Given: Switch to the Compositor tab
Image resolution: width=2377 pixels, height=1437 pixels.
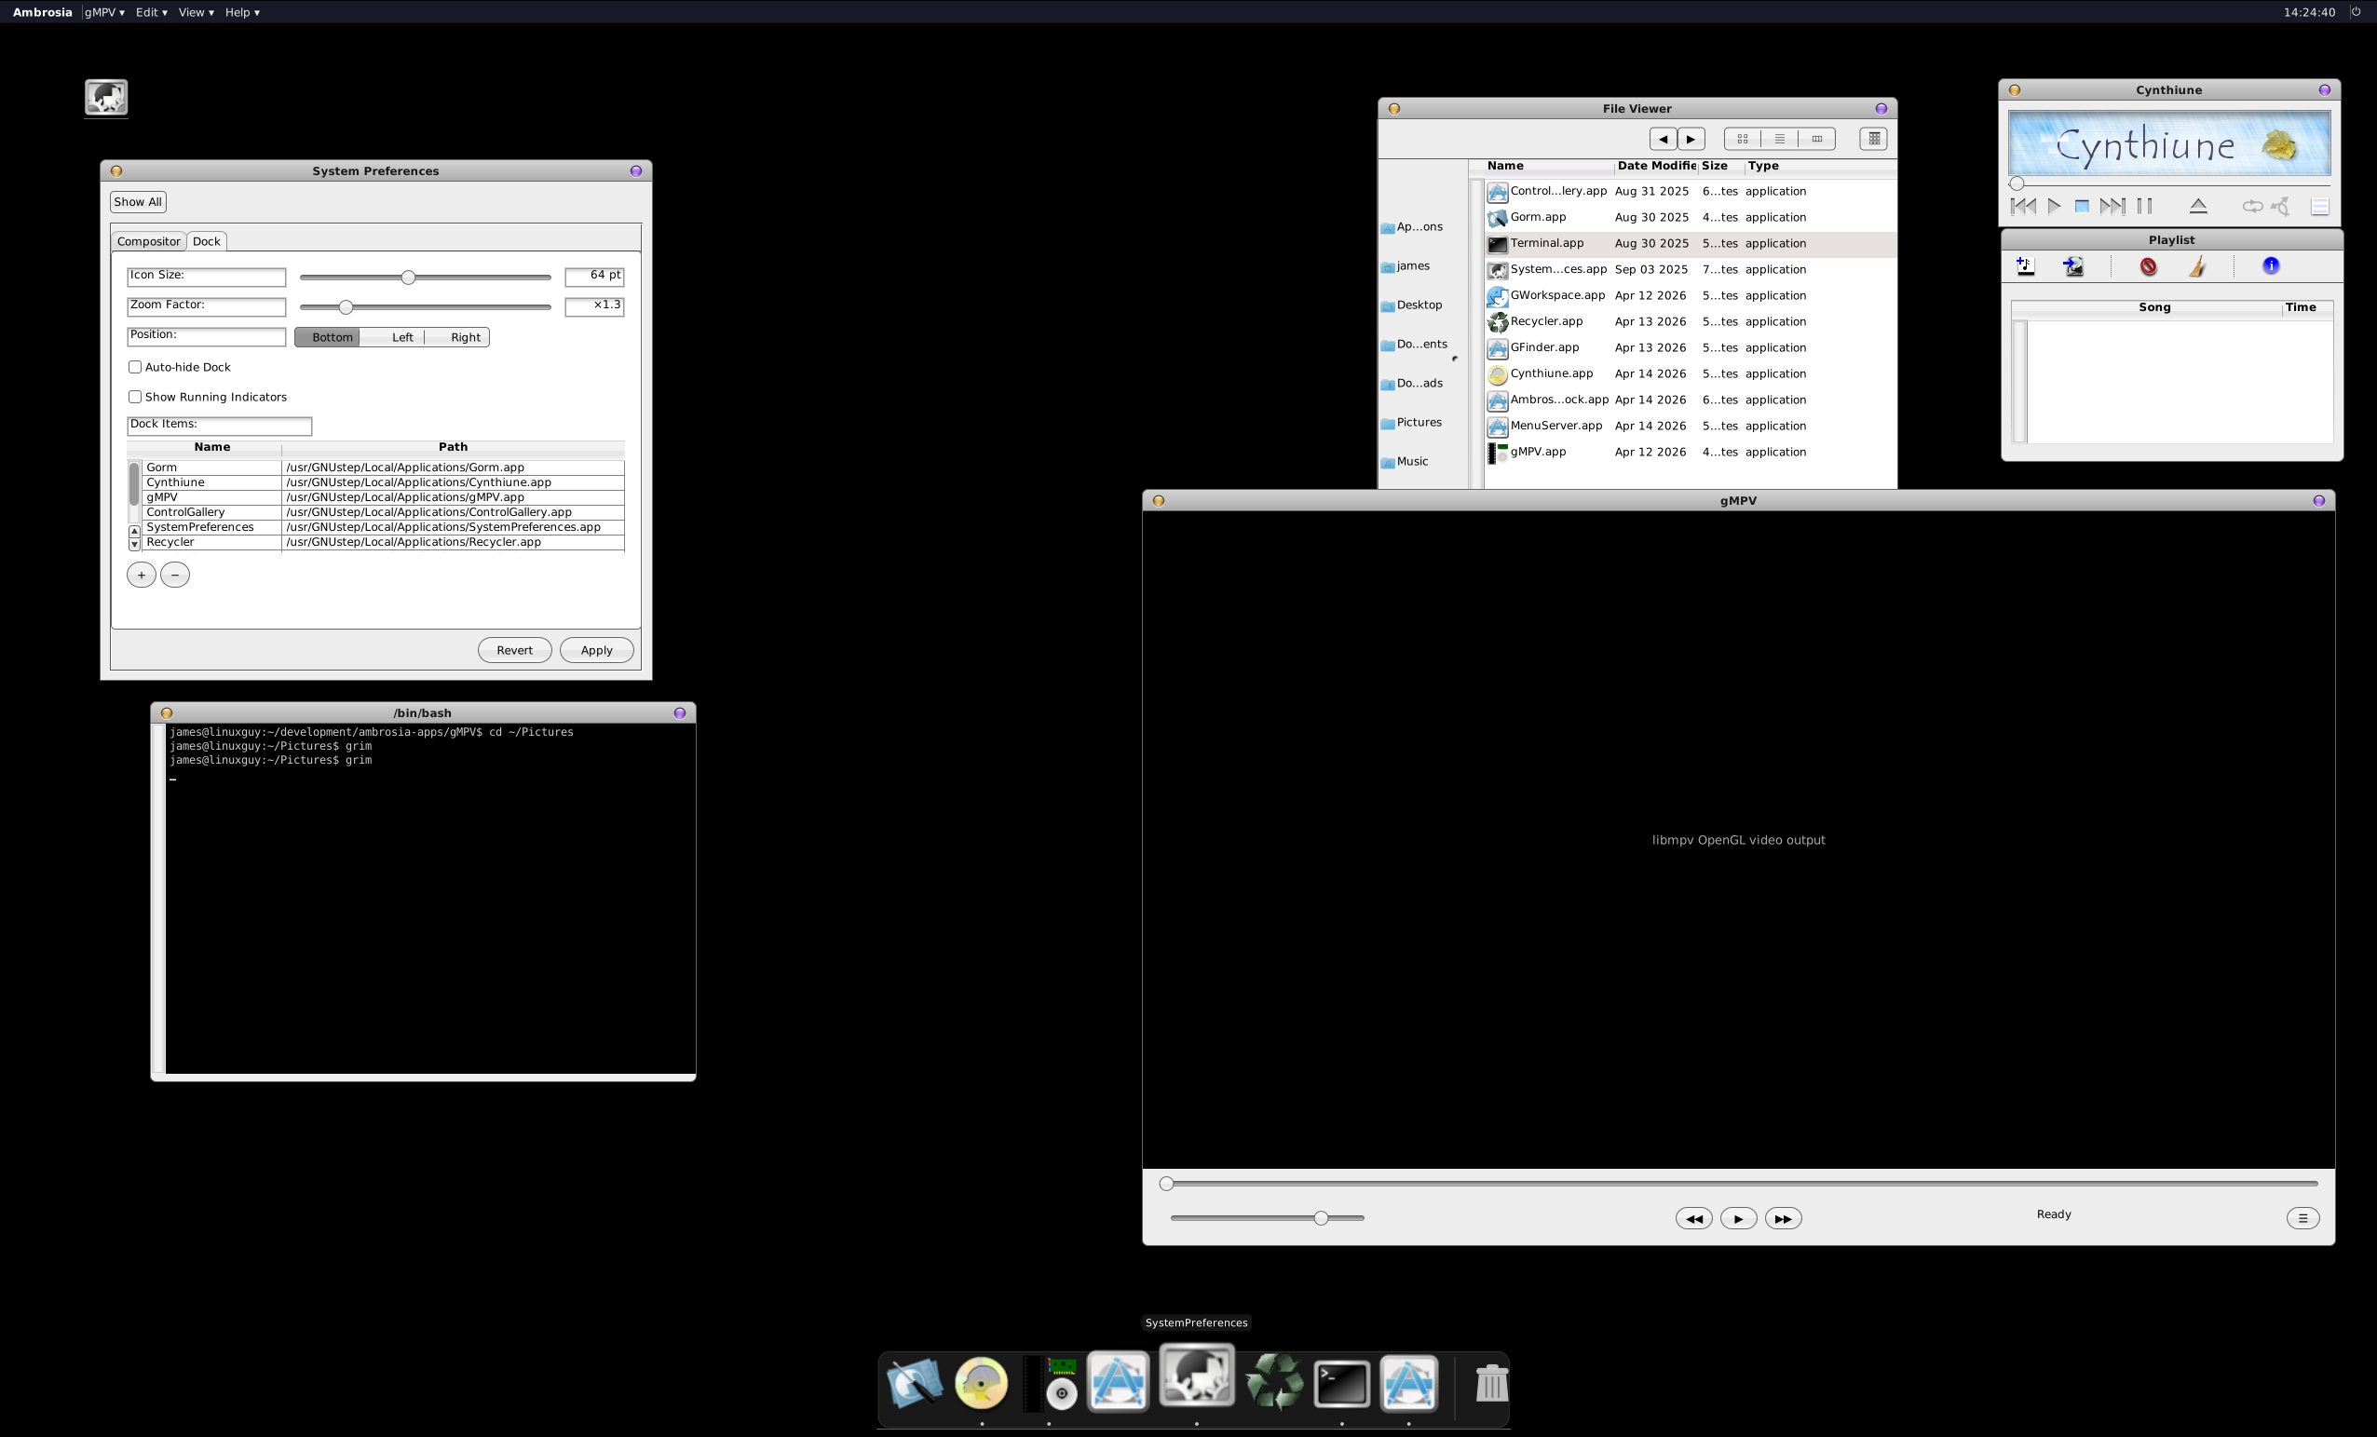Looking at the screenshot, I should coord(149,241).
